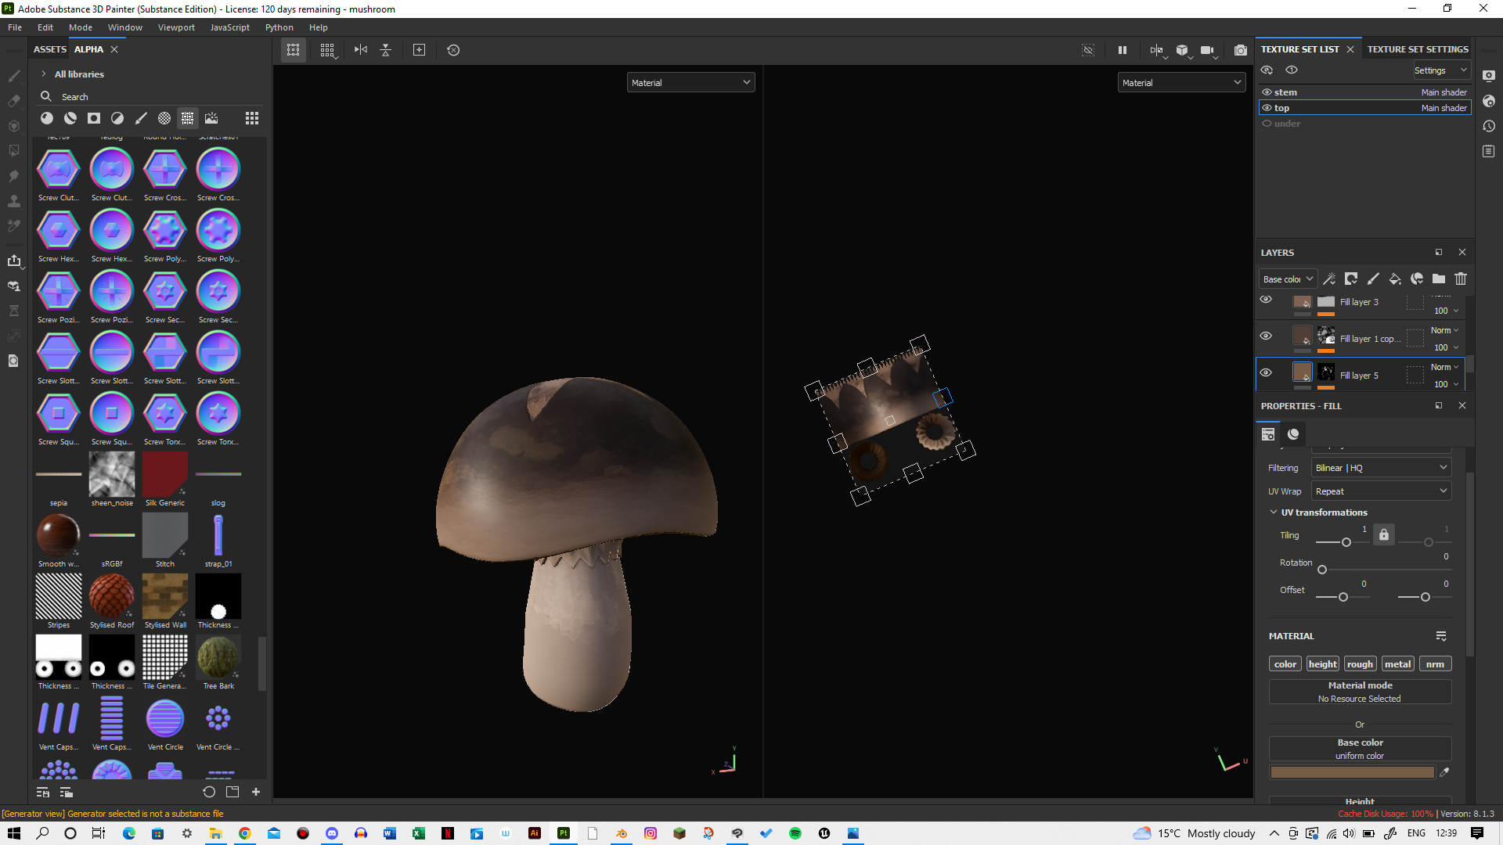Filter assets by textures icon
Screen dimensions: 1503x845
coord(188,118)
